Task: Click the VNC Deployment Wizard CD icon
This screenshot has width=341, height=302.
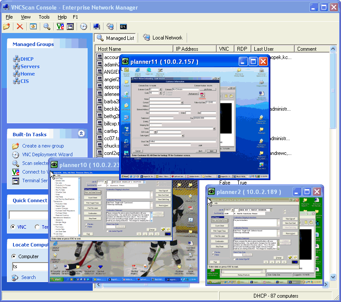Action: tap(16, 154)
